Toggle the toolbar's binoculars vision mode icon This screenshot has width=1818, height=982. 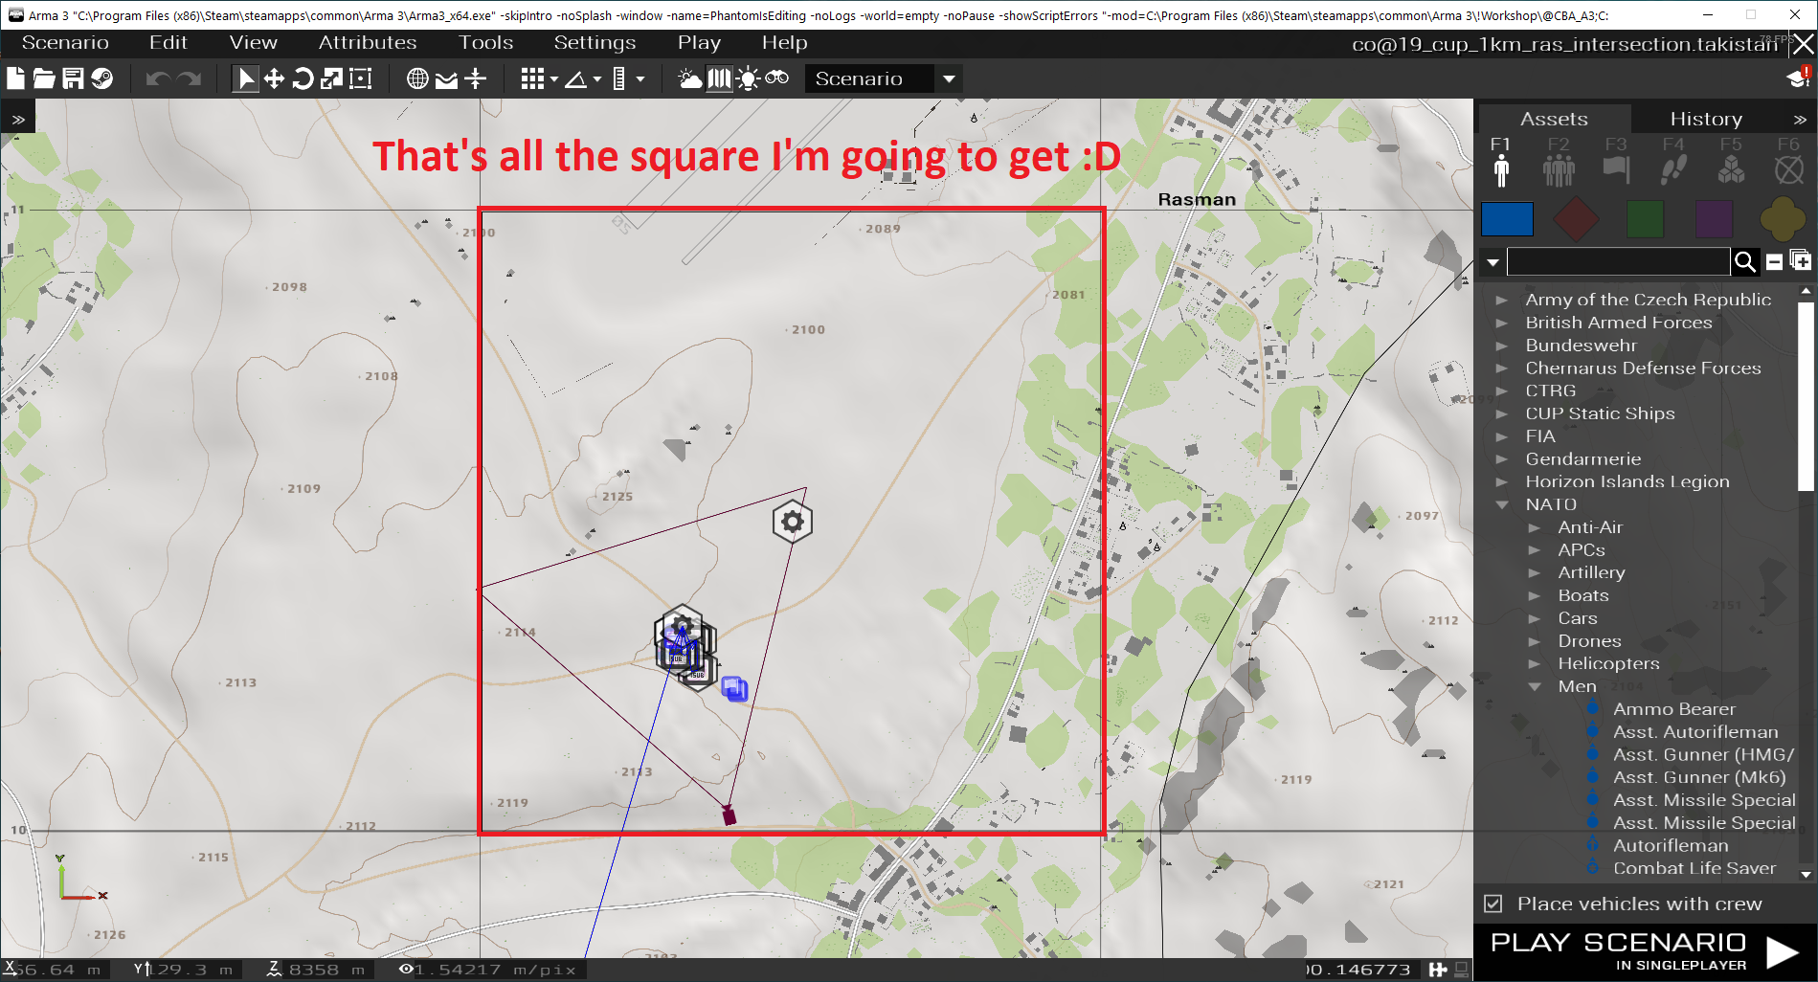pyautogui.click(x=777, y=78)
